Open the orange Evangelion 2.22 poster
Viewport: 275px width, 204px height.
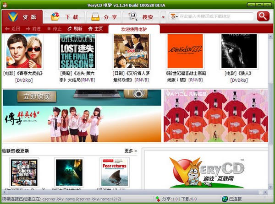pyautogui.click(x=185, y=51)
